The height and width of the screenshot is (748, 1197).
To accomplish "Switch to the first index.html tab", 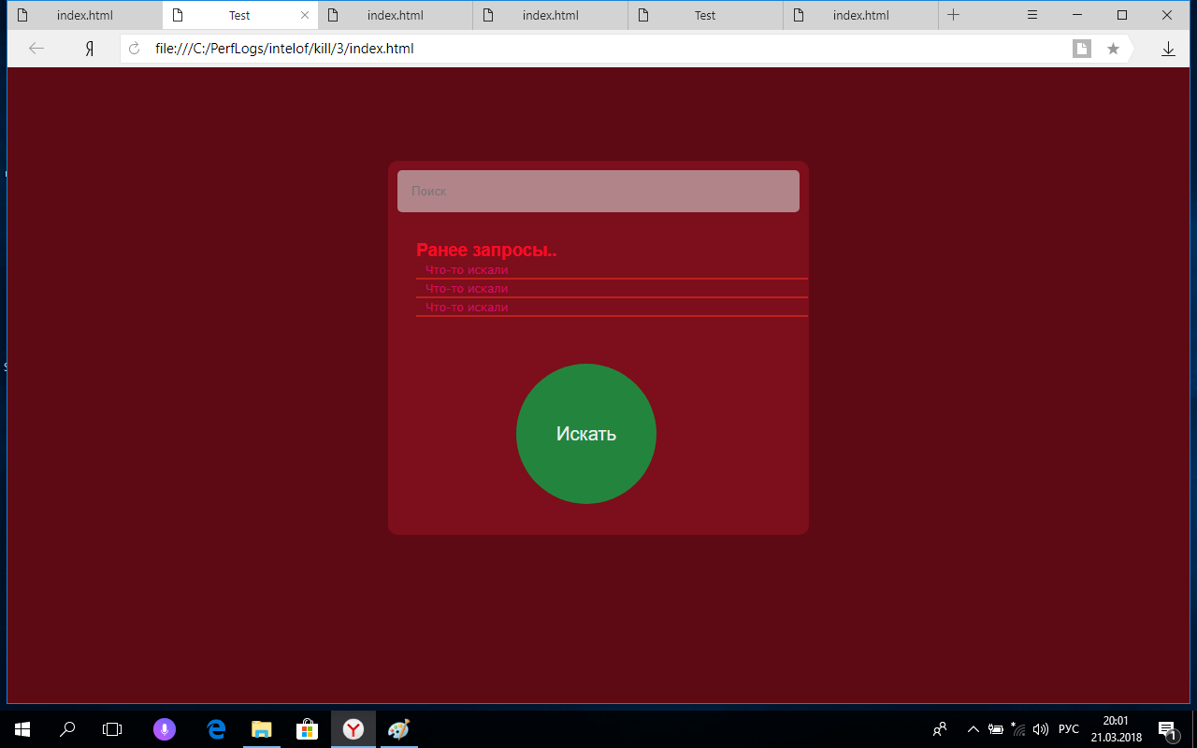I will (x=84, y=15).
